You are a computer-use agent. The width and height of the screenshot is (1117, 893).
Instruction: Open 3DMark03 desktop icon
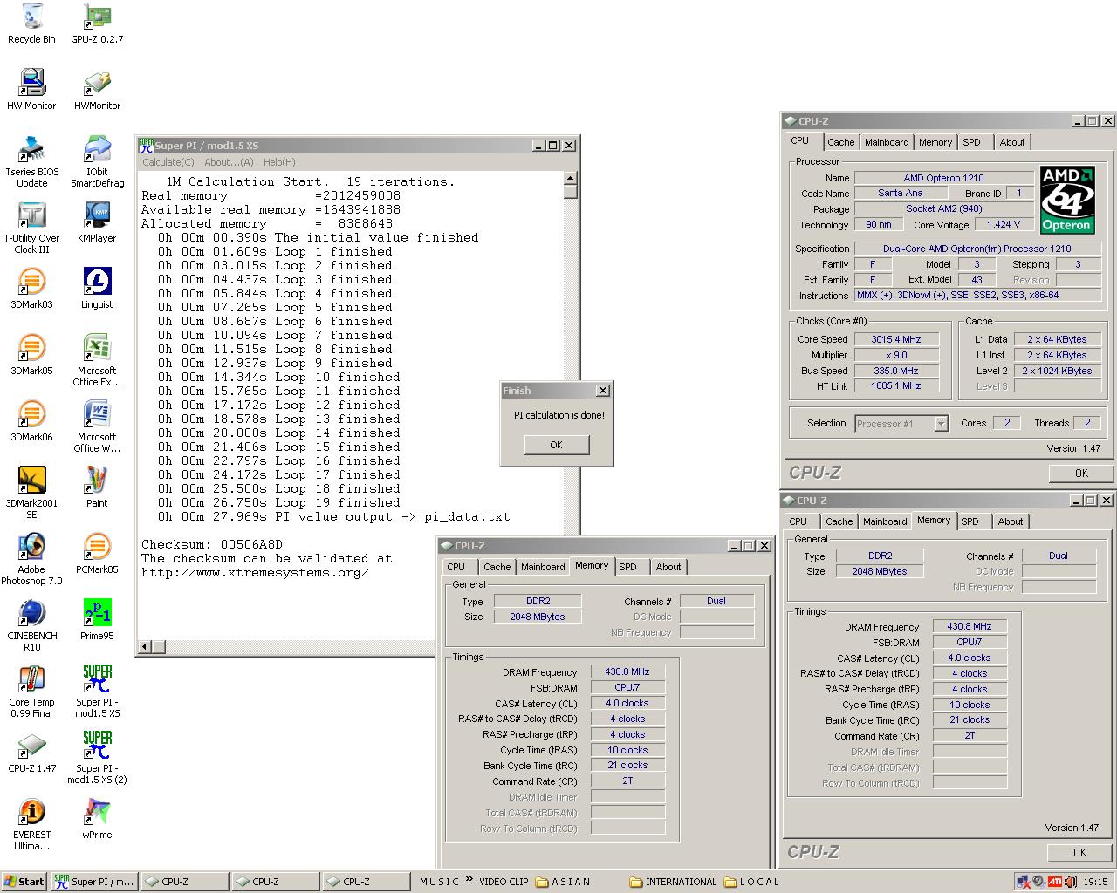tap(31, 289)
